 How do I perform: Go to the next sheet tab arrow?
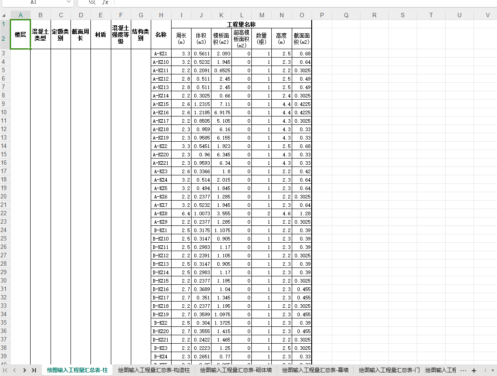pyautogui.click(x=24, y=370)
